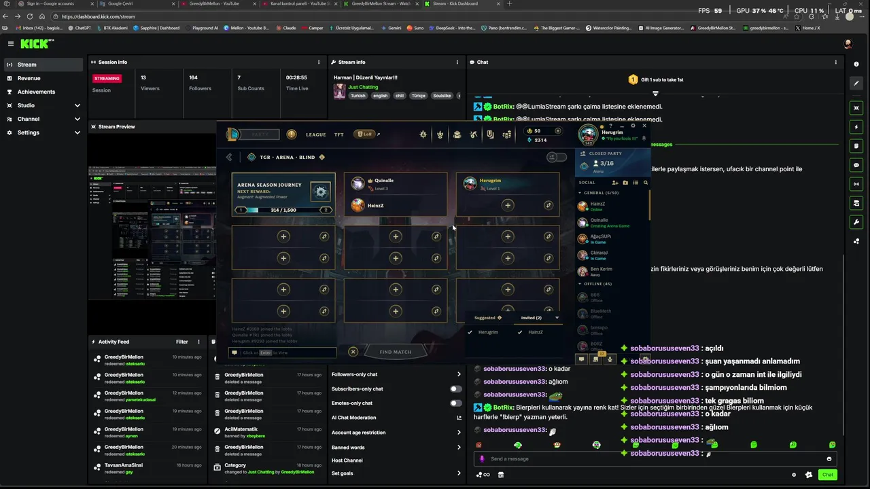Open Activity Feed Filter
870x489 pixels.
click(182, 342)
